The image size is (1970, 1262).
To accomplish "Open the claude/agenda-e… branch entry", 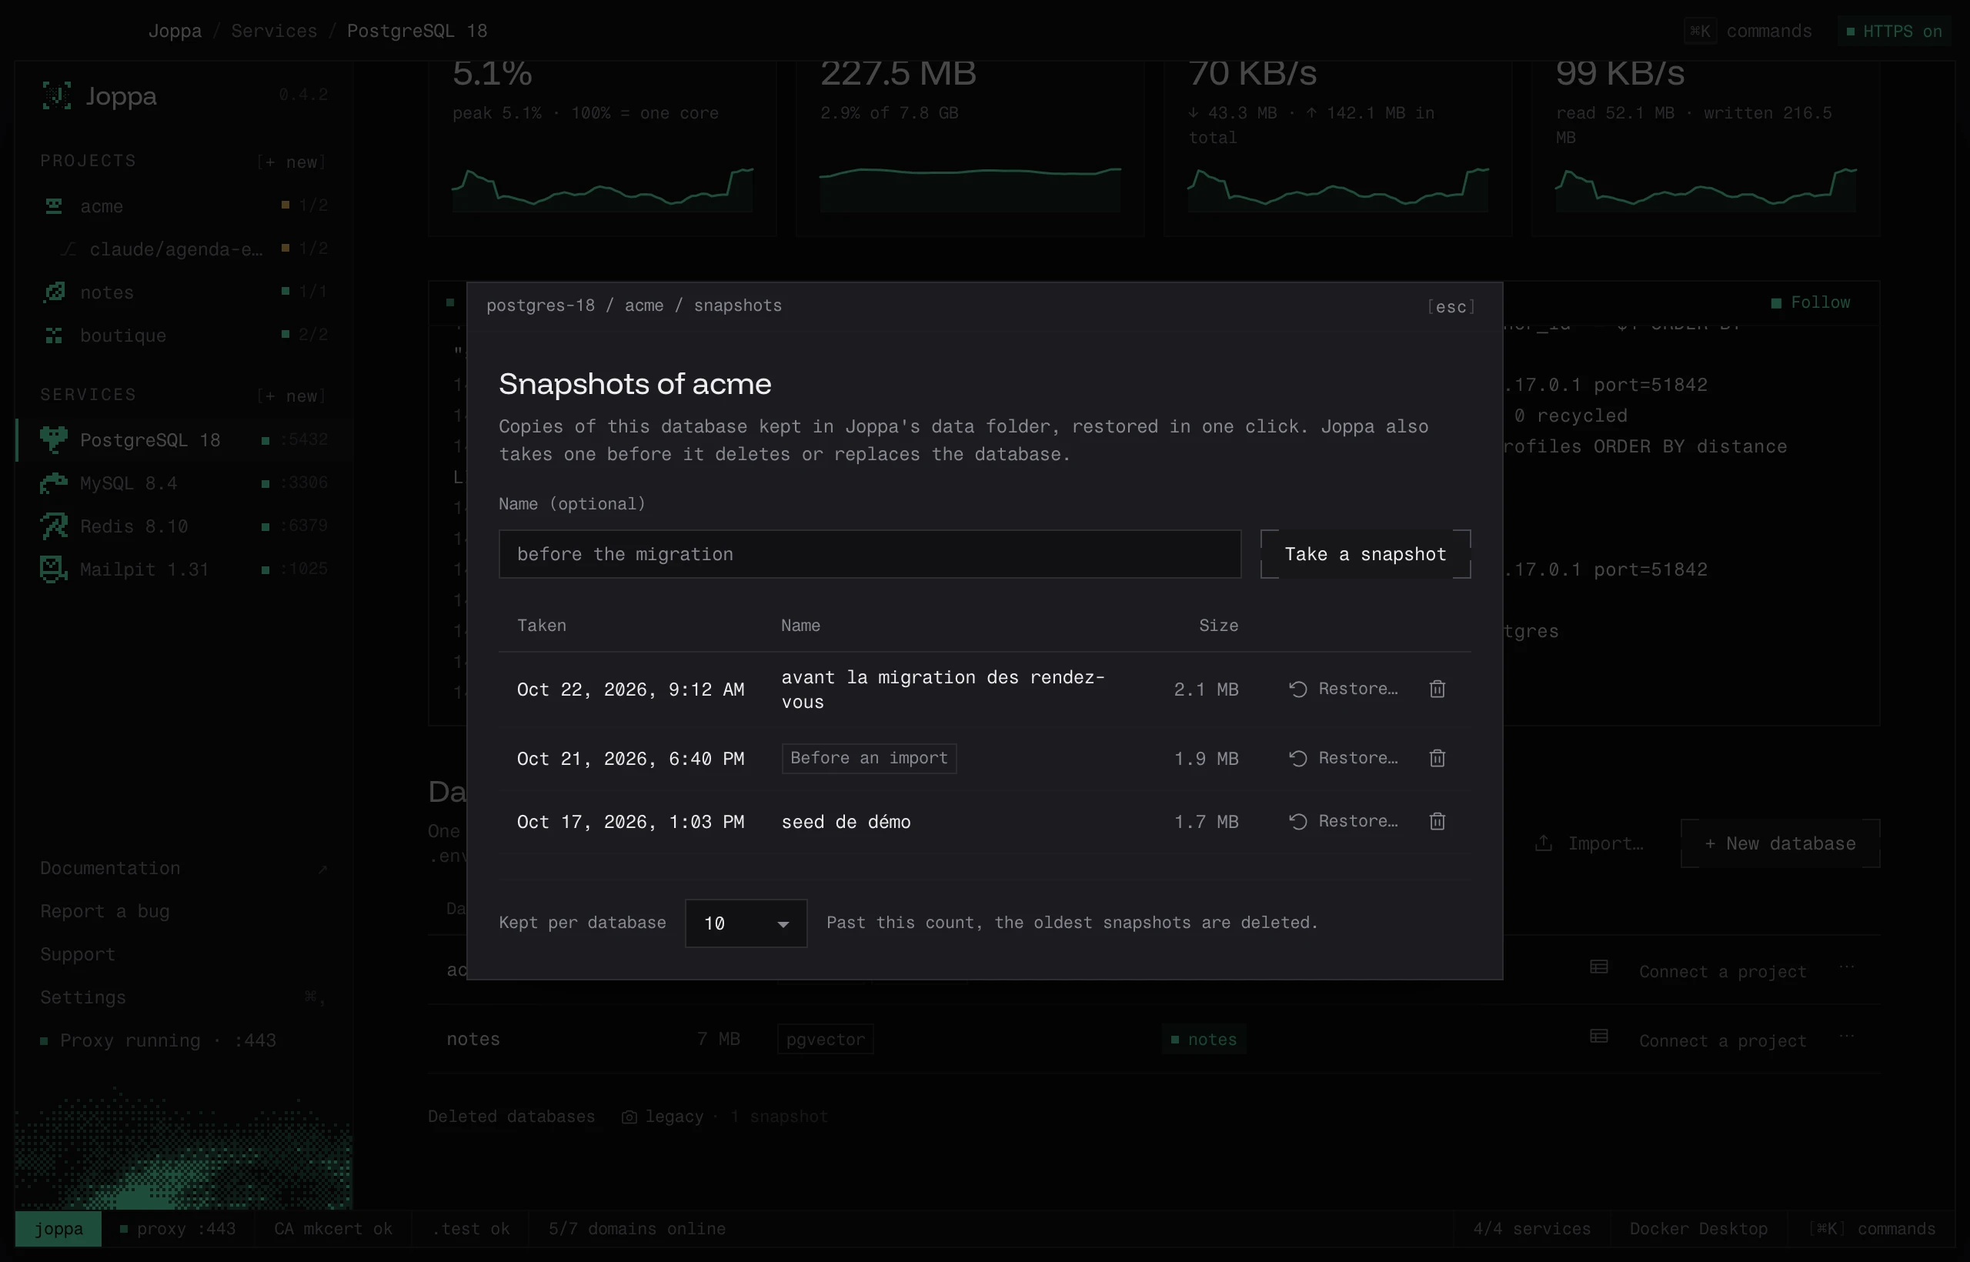I will point(184,249).
